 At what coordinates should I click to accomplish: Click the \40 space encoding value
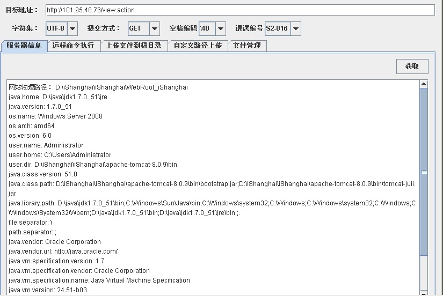[x=207, y=28]
